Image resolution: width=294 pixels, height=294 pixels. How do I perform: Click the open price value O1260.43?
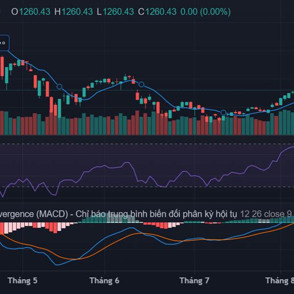click(x=31, y=12)
